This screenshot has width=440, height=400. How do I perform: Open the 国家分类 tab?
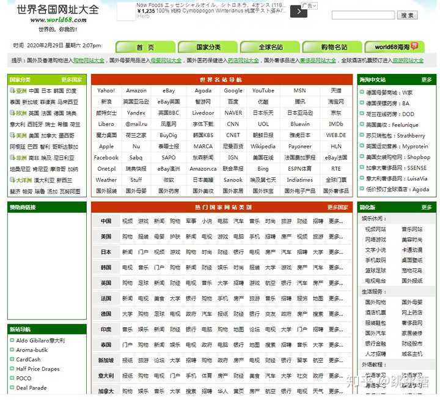tap(208, 47)
